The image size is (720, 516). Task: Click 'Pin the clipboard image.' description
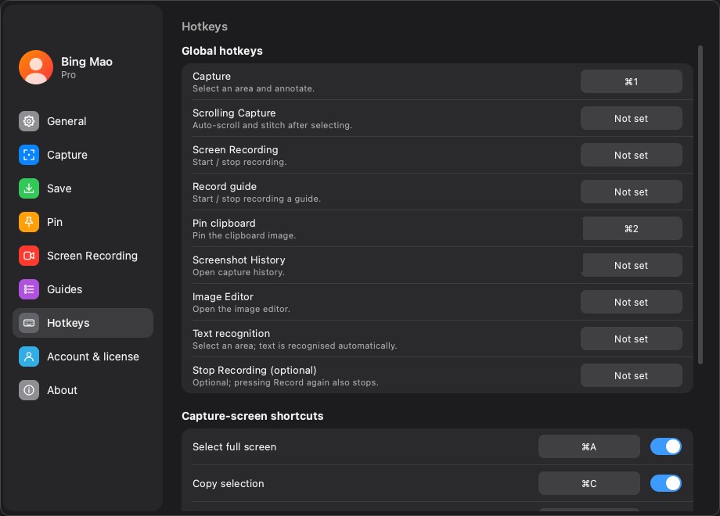pos(244,235)
